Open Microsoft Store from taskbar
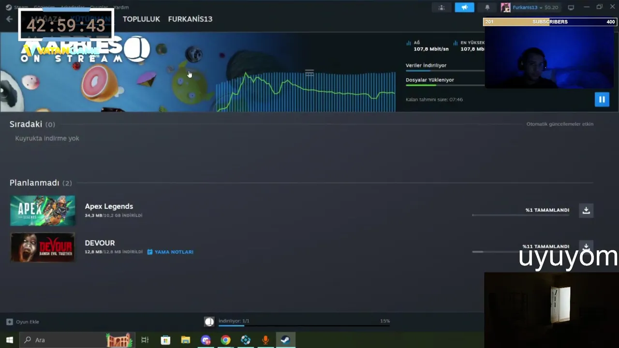Viewport: 619px width, 348px height. point(165,340)
